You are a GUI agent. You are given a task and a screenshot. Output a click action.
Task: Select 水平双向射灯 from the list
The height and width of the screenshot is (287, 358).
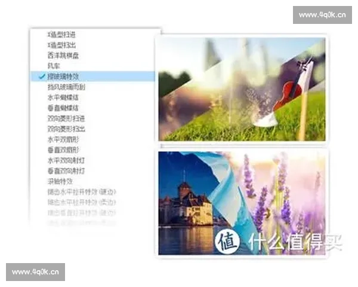click(x=66, y=161)
